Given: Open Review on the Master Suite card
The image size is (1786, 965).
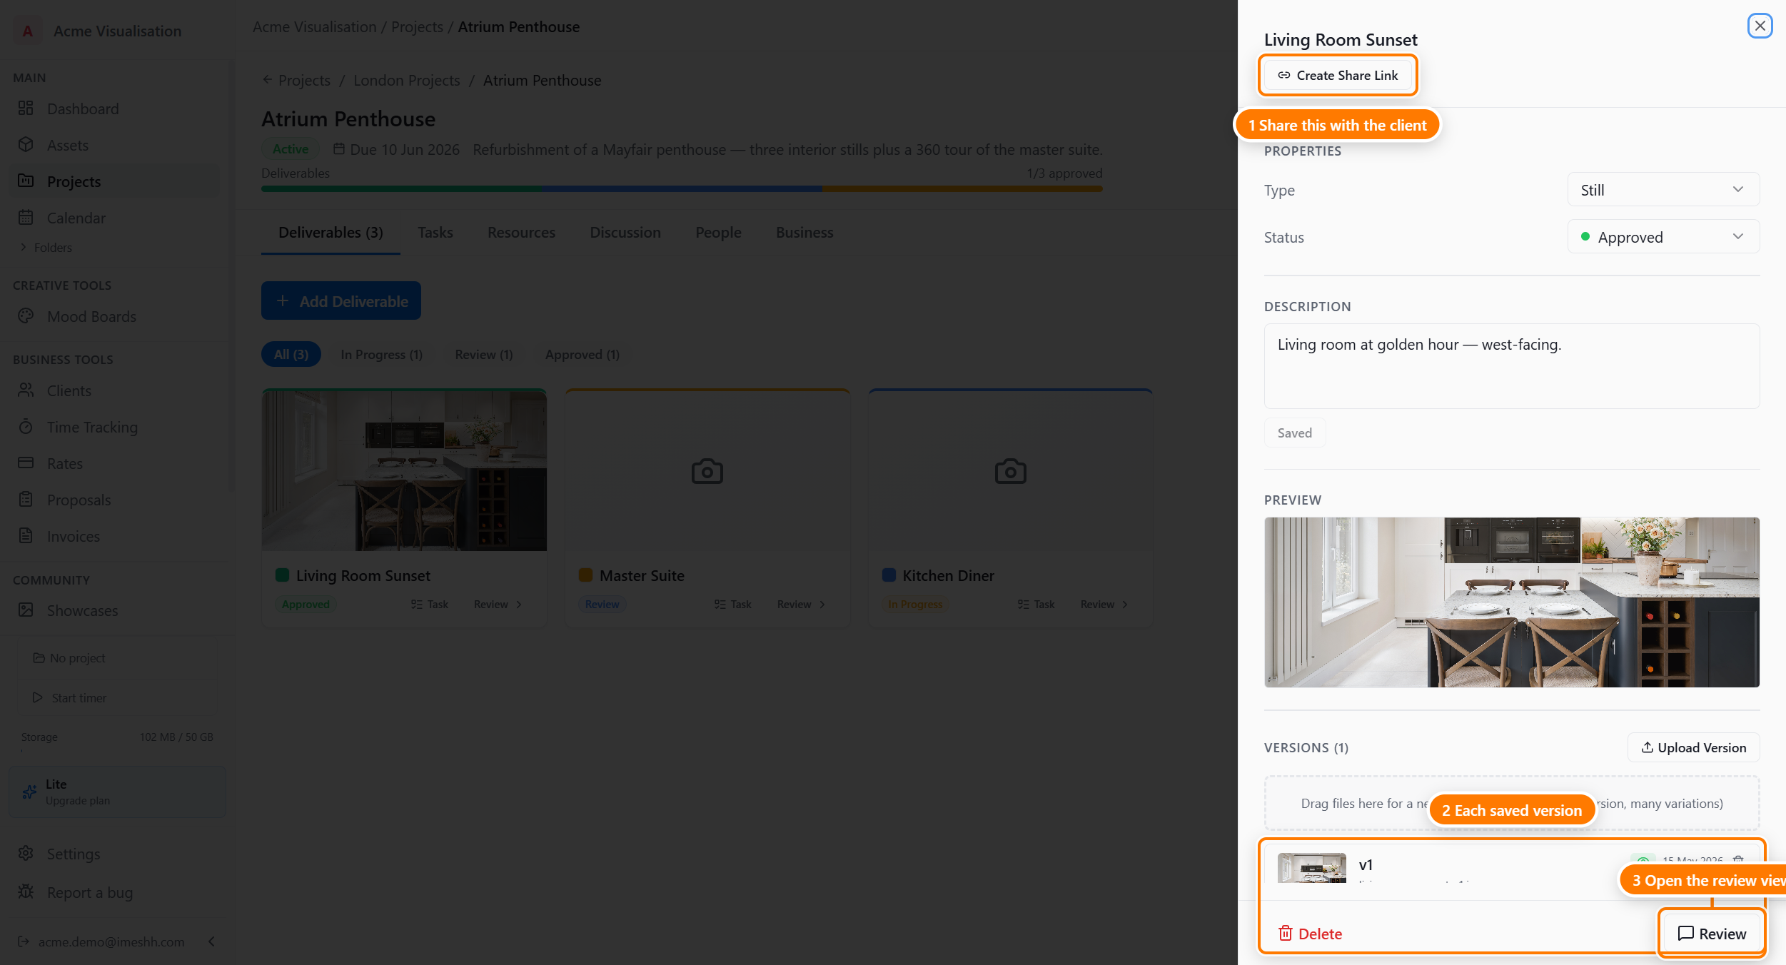Looking at the screenshot, I should point(802,605).
